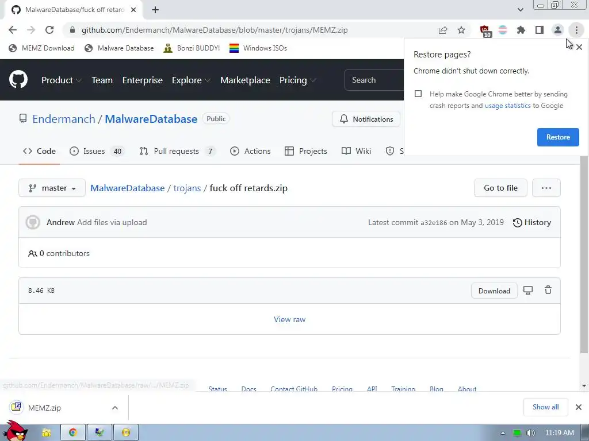
Task: Click the Go to file button
Action: [500, 188]
